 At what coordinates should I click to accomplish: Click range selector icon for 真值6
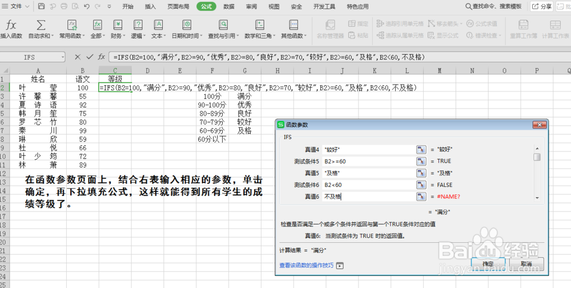(421, 197)
